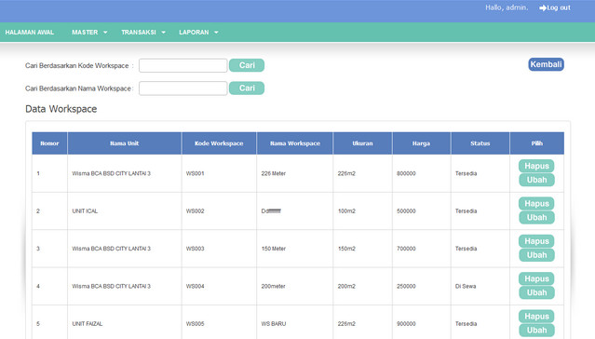Click the Nomor column header
This screenshot has height=339, width=595.
tap(49, 143)
